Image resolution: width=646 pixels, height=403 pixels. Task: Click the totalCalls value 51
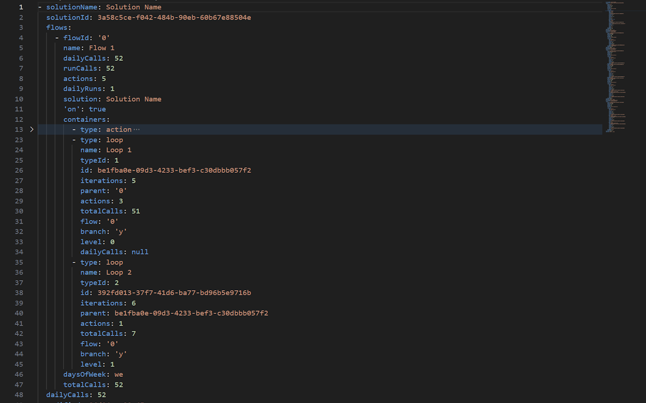tap(136, 211)
